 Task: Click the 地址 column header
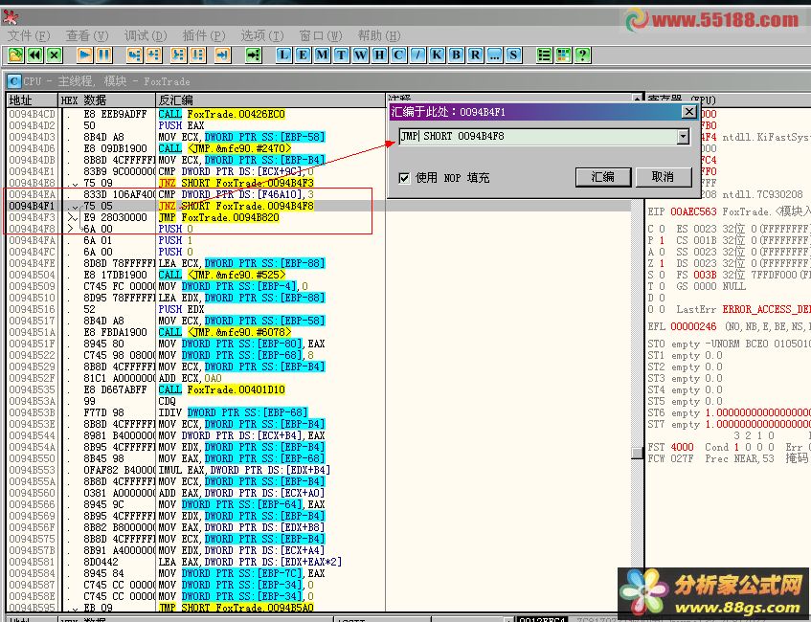coord(32,100)
